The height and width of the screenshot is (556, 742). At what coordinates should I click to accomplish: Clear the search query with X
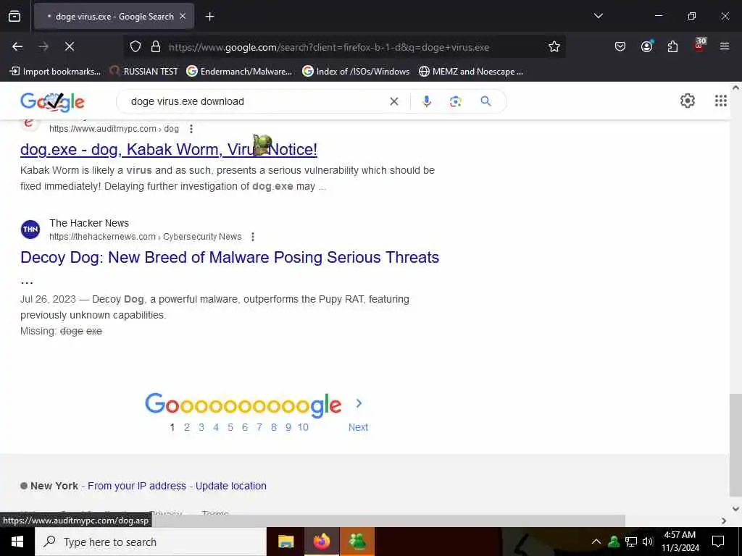[x=393, y=101]
